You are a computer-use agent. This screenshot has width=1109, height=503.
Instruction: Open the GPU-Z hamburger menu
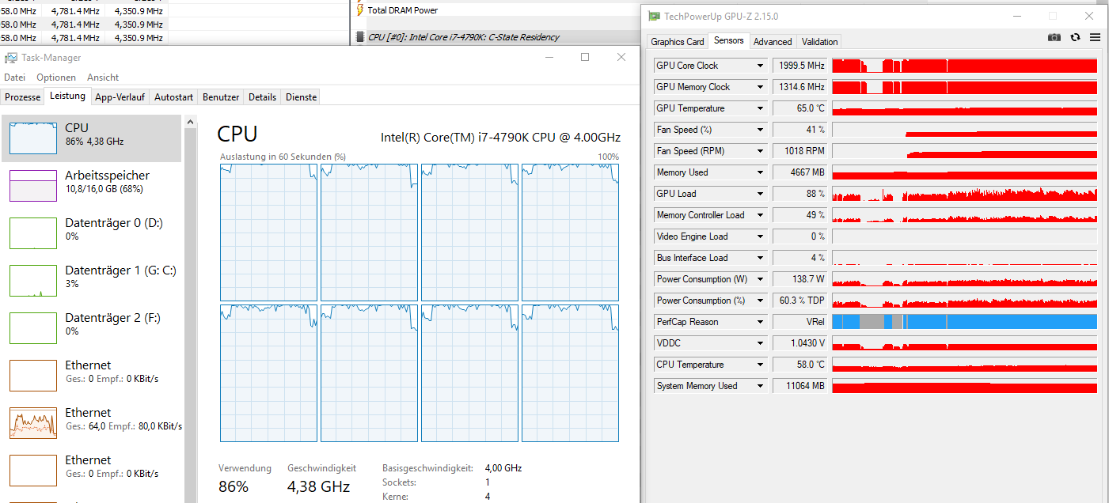pos(1096,37)
